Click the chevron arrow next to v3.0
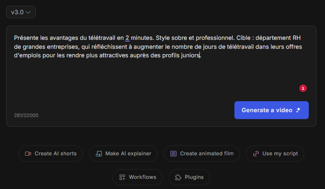Viewport: 325px width, 189px height. point(28,12)
